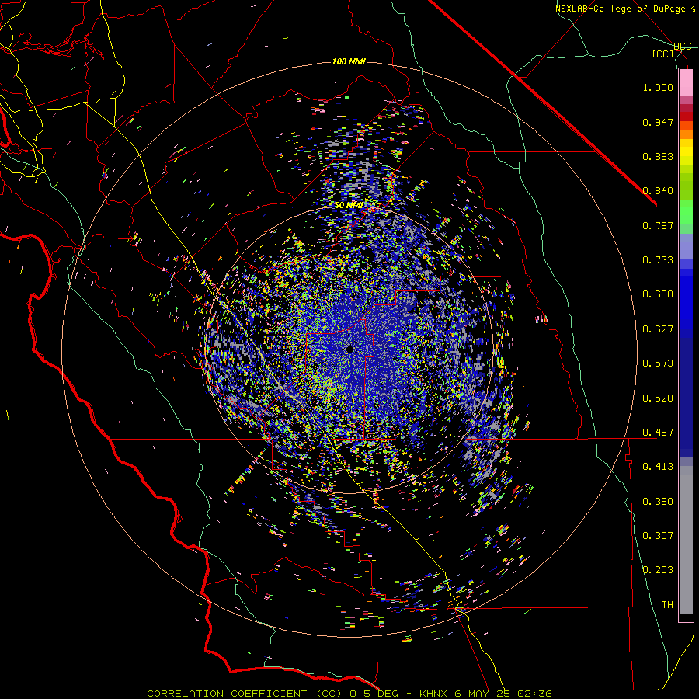This screenshot has height=699, width=699.
Task: Click the NEXLAB-College of DuPage header text
Action: [620, 9]
